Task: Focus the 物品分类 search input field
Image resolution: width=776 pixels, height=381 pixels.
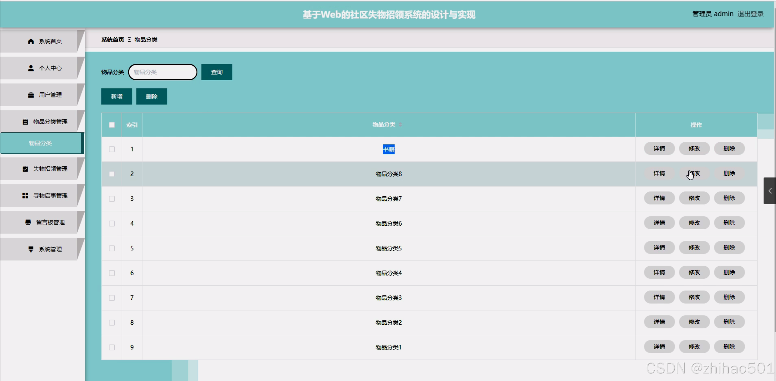Action: [x=163, y=72]
